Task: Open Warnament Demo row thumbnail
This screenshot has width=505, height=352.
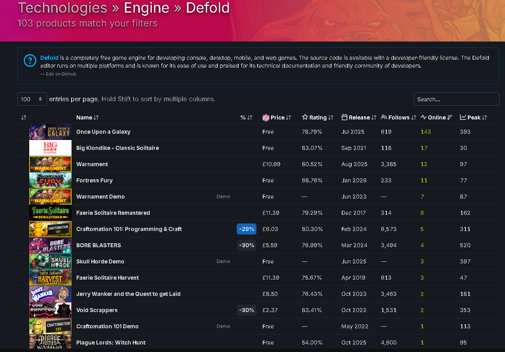Action: 50,197
